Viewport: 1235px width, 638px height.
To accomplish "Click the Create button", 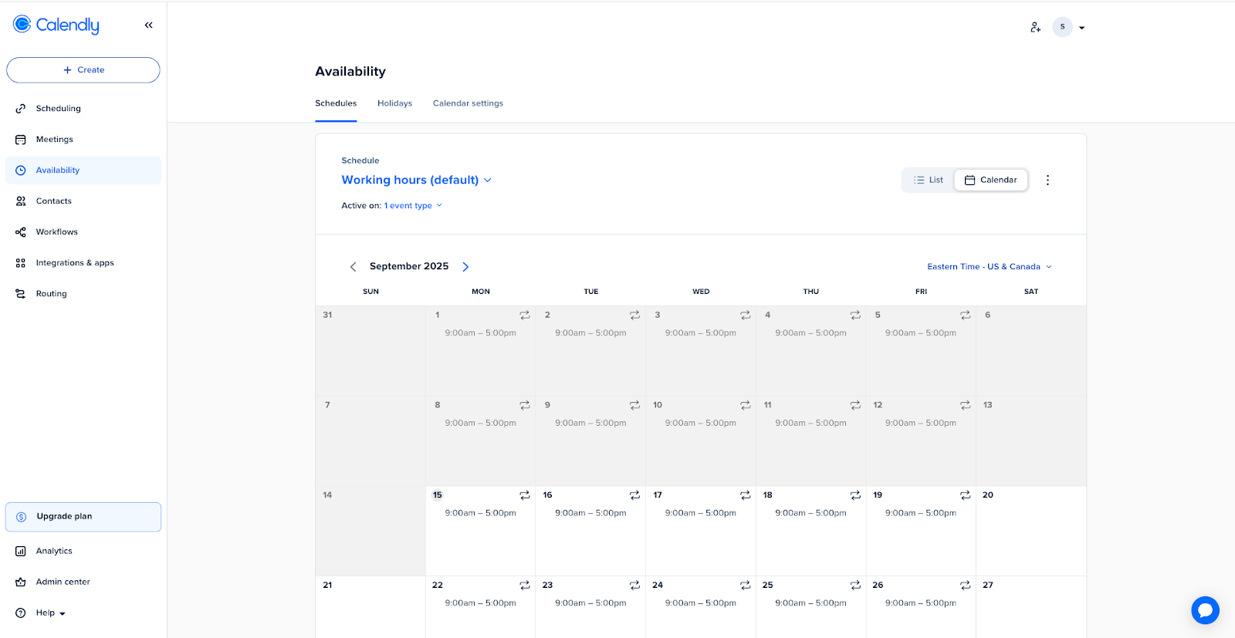I will click(x=83, y=70).
